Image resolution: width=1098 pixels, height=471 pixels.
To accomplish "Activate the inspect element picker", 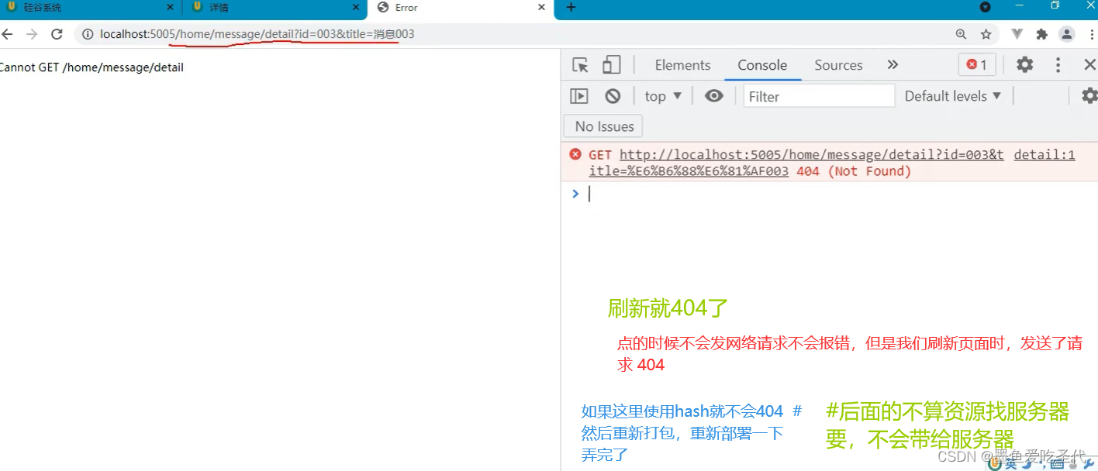I will coord(580,65).
